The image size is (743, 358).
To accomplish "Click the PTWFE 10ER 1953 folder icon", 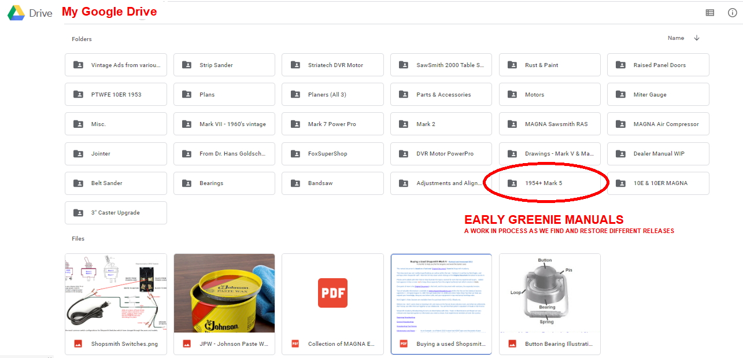I will (x=78, y=94).
